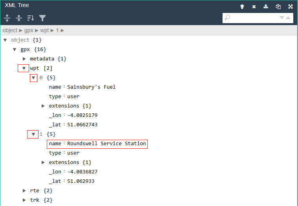Click the collapse all nodes icon

pyautogui.click(x=18, y=18)
